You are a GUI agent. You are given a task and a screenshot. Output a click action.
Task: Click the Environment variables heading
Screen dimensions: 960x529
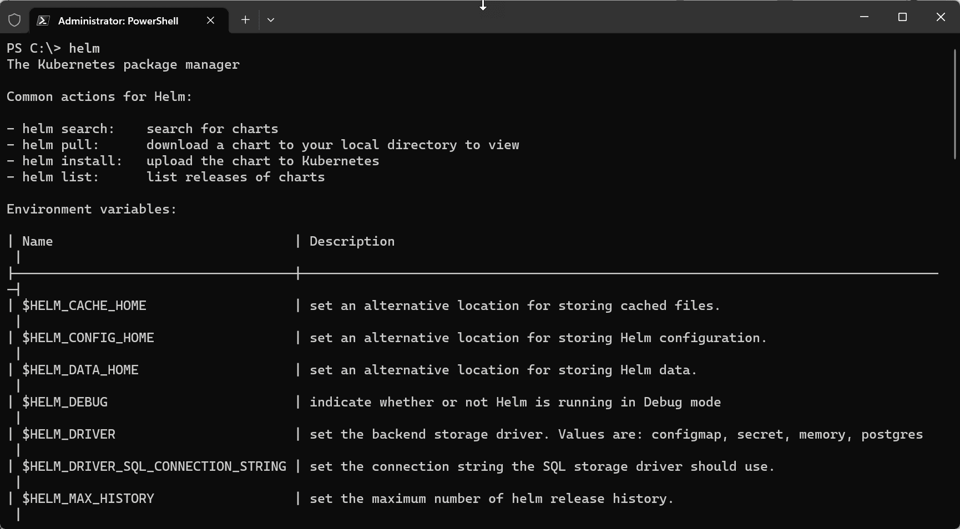[92, 209]
